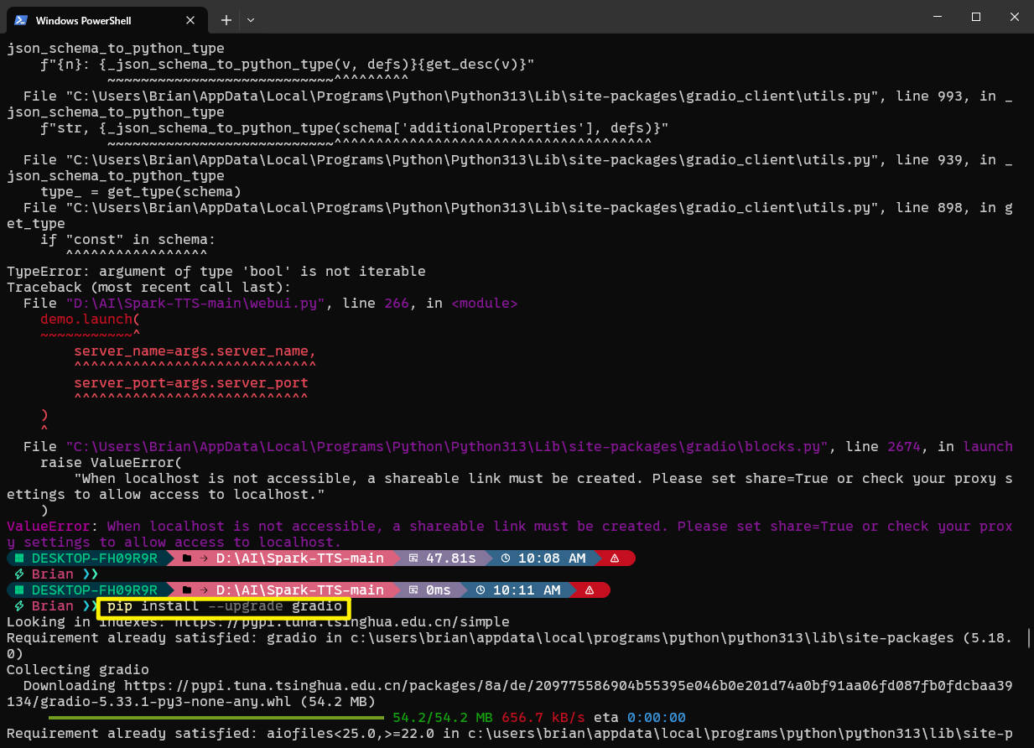Minimize the terminal window

(x=938, y=17)
